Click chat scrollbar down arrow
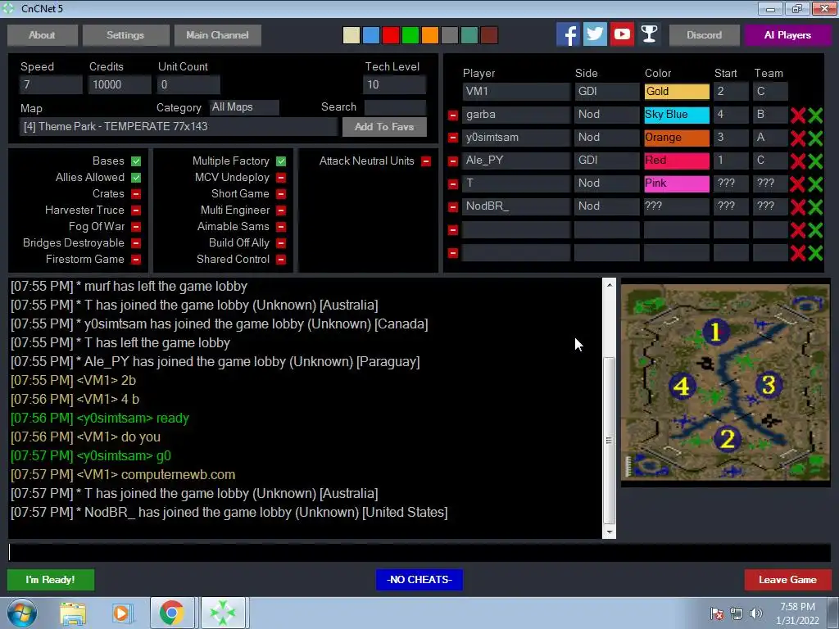 (609, 532)
